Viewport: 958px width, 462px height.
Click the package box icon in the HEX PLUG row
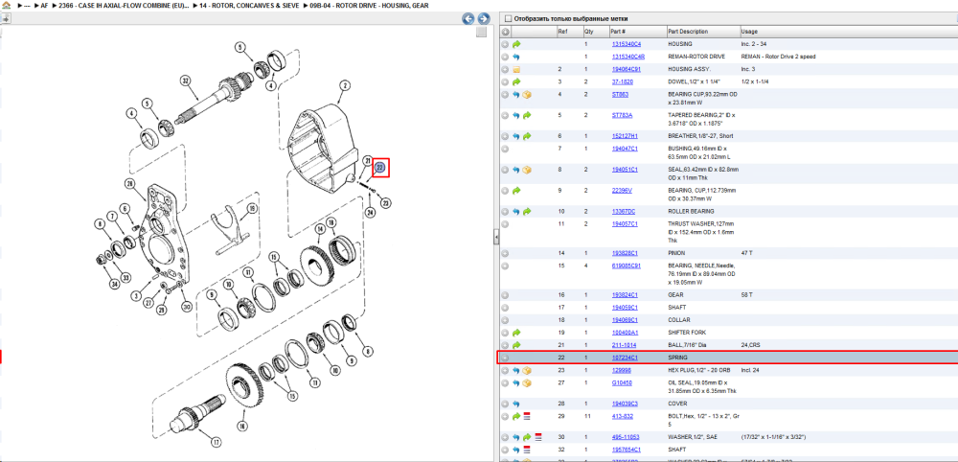pyautogui.click(x=527, y=370)
